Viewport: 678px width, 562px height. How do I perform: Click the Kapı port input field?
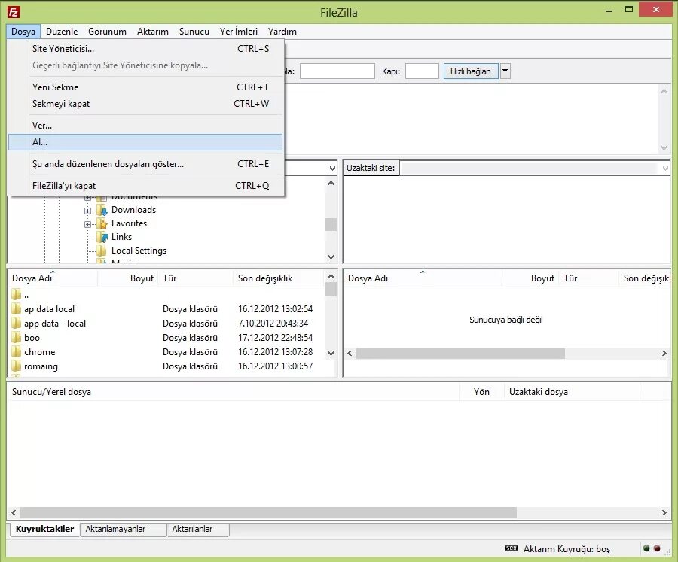coord(422,71)
